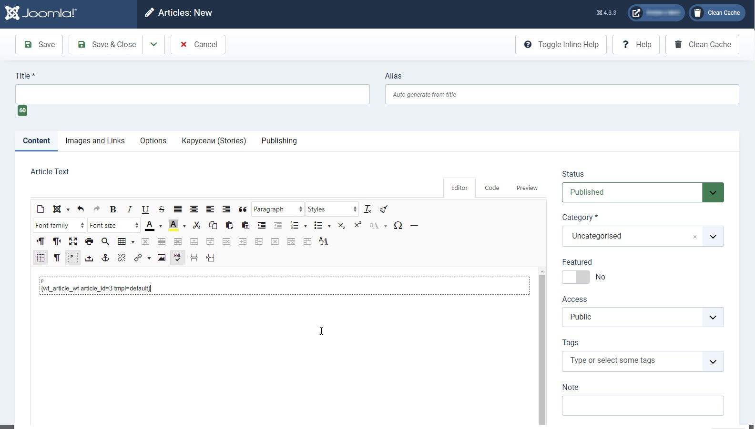Toggle visual blocks display button
Screen dimensions: 755x429
[73, 258]
